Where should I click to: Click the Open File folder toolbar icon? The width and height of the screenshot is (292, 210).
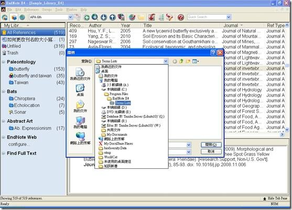tap(141, 17)
